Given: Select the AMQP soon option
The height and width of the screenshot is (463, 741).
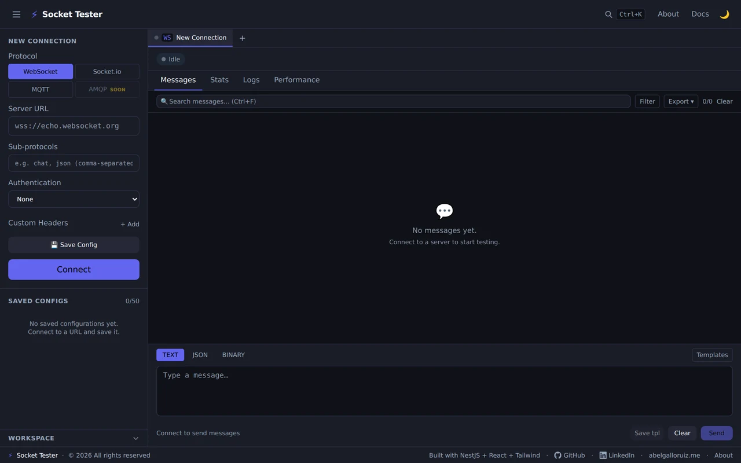Looking at the screenshot, I should click(107, 90).
